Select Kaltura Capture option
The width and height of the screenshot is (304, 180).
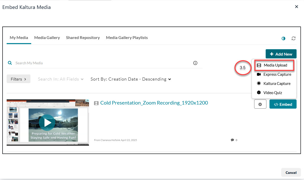pos(277,84)
